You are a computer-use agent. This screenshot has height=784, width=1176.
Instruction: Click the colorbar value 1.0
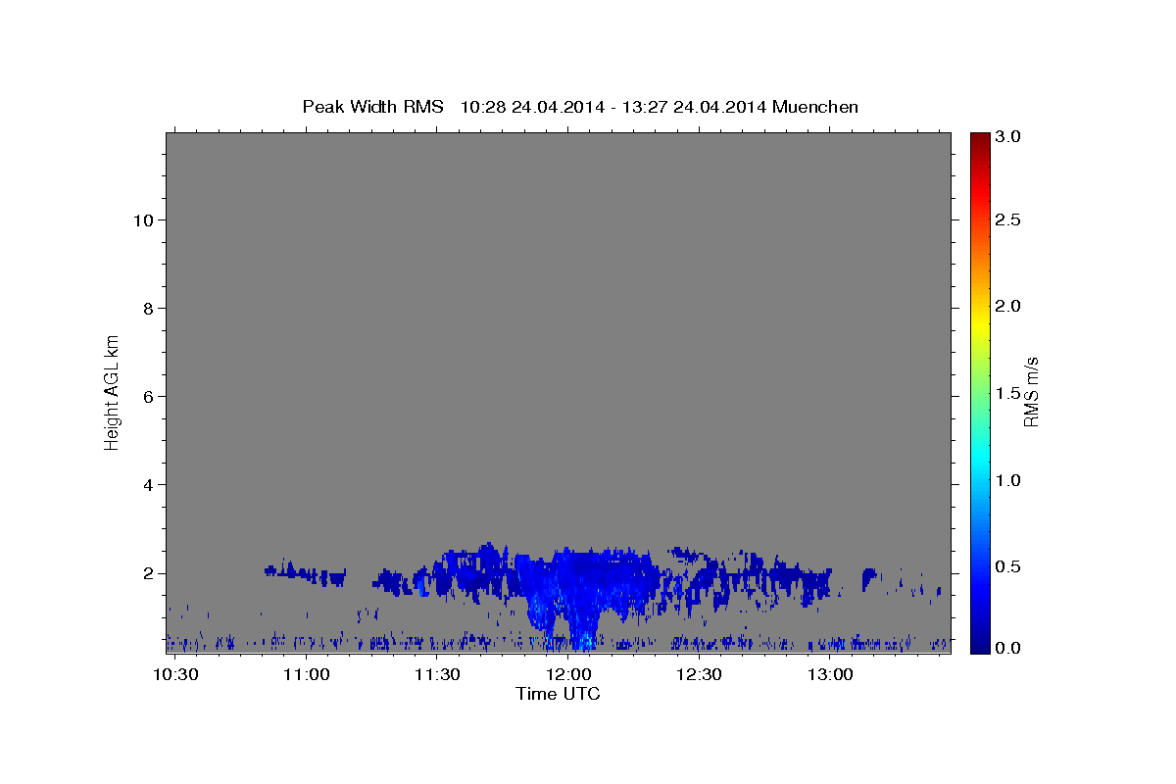(1008, 480)
